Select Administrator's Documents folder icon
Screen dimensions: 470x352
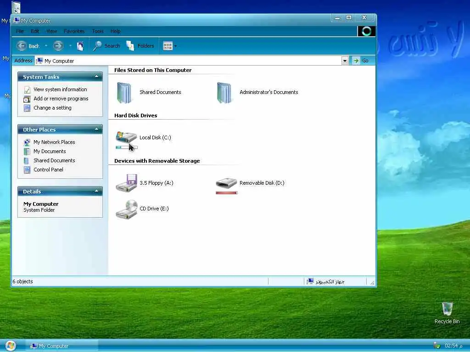(x=224, y=93)
